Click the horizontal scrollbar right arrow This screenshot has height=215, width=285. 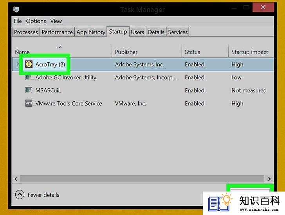[269, 179]
